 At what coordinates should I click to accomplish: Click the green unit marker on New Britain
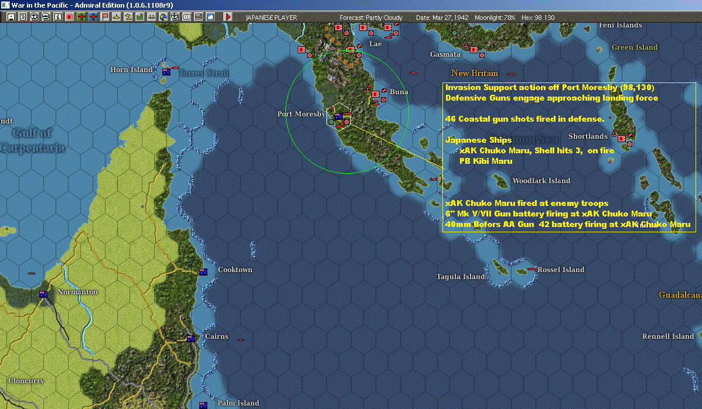(x=454, y=33)
